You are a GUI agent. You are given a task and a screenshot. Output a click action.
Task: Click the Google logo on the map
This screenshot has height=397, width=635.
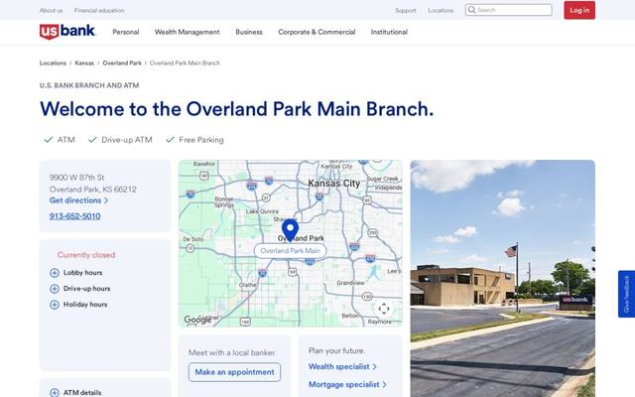coord(197,320)
